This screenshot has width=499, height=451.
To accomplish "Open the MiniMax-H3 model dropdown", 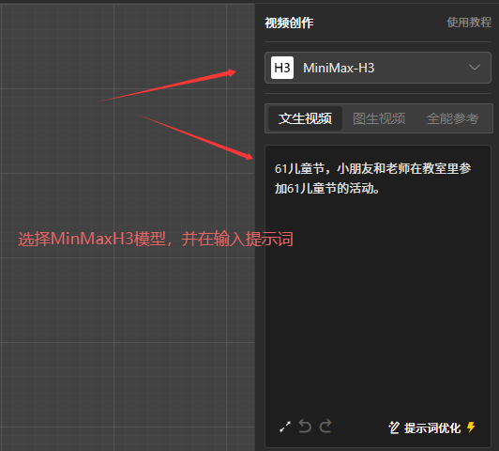I will pos(378,68).
